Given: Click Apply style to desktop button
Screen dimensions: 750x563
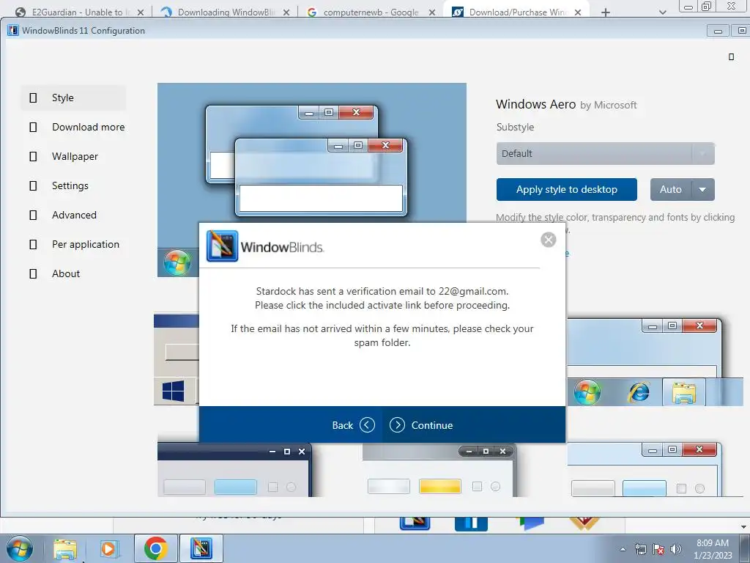Looking at the screenshot, I should (567, 190).
